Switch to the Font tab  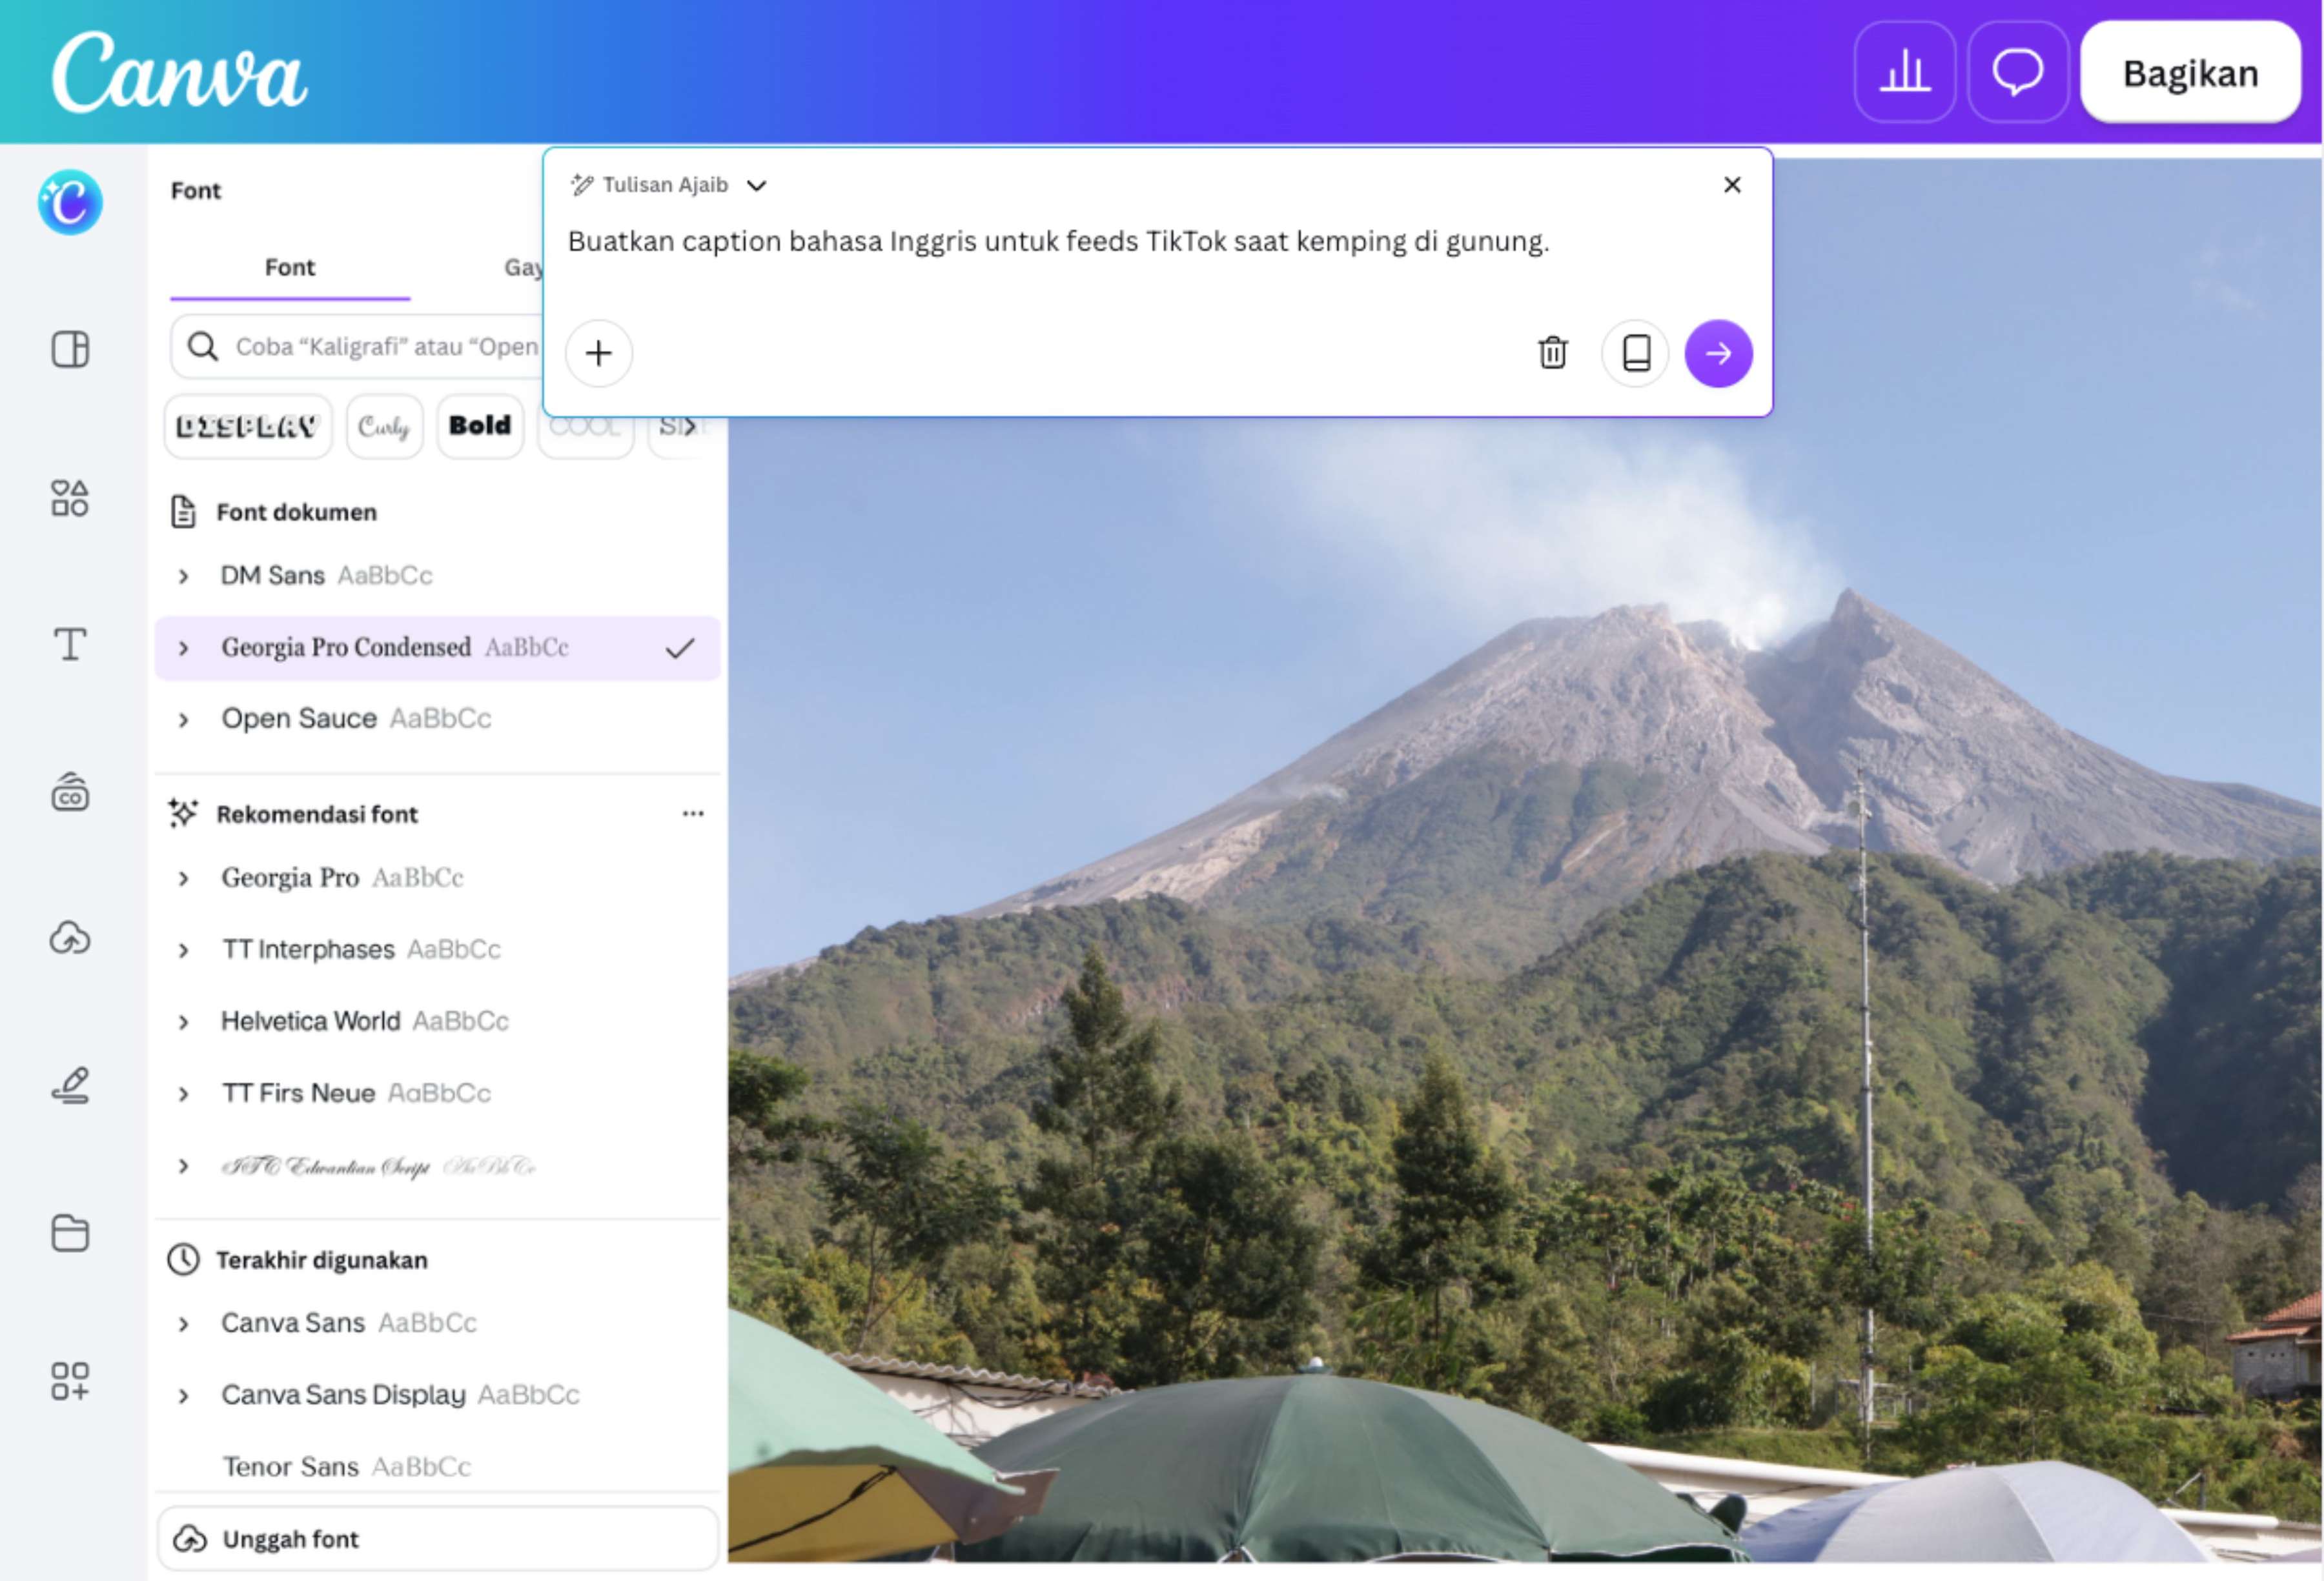(x=290, y=268)
